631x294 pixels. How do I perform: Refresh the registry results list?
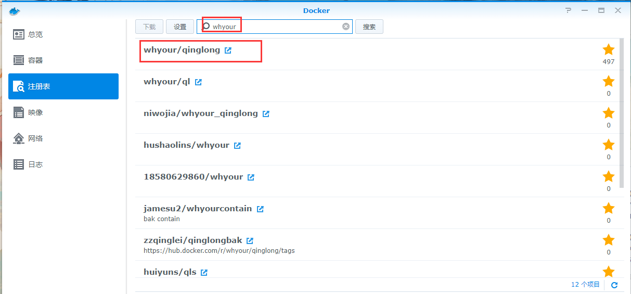[614, 285]
